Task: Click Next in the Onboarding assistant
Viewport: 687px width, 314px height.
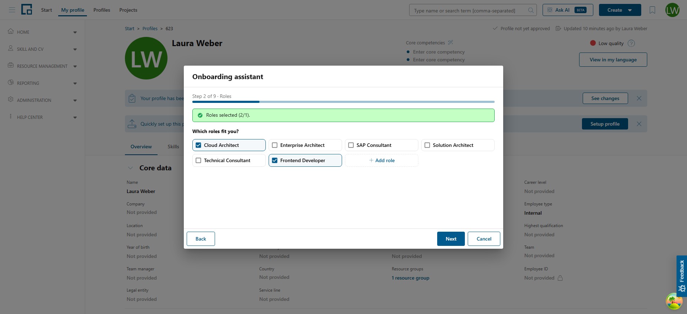Action: pyautogui.click(x=451, y=239)
